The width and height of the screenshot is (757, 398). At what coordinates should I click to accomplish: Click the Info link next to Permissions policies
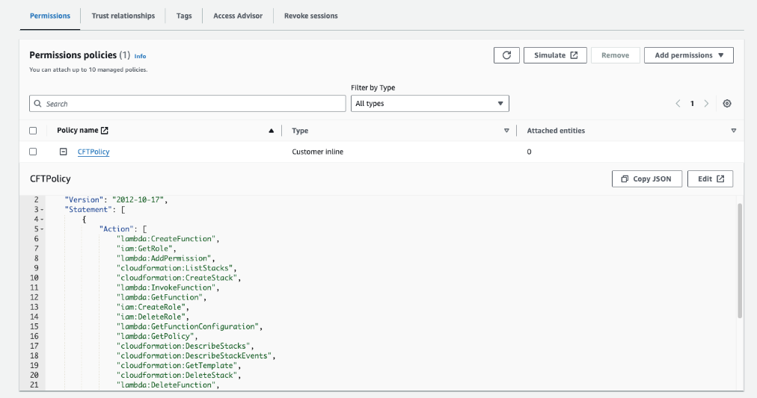point(140,56)
